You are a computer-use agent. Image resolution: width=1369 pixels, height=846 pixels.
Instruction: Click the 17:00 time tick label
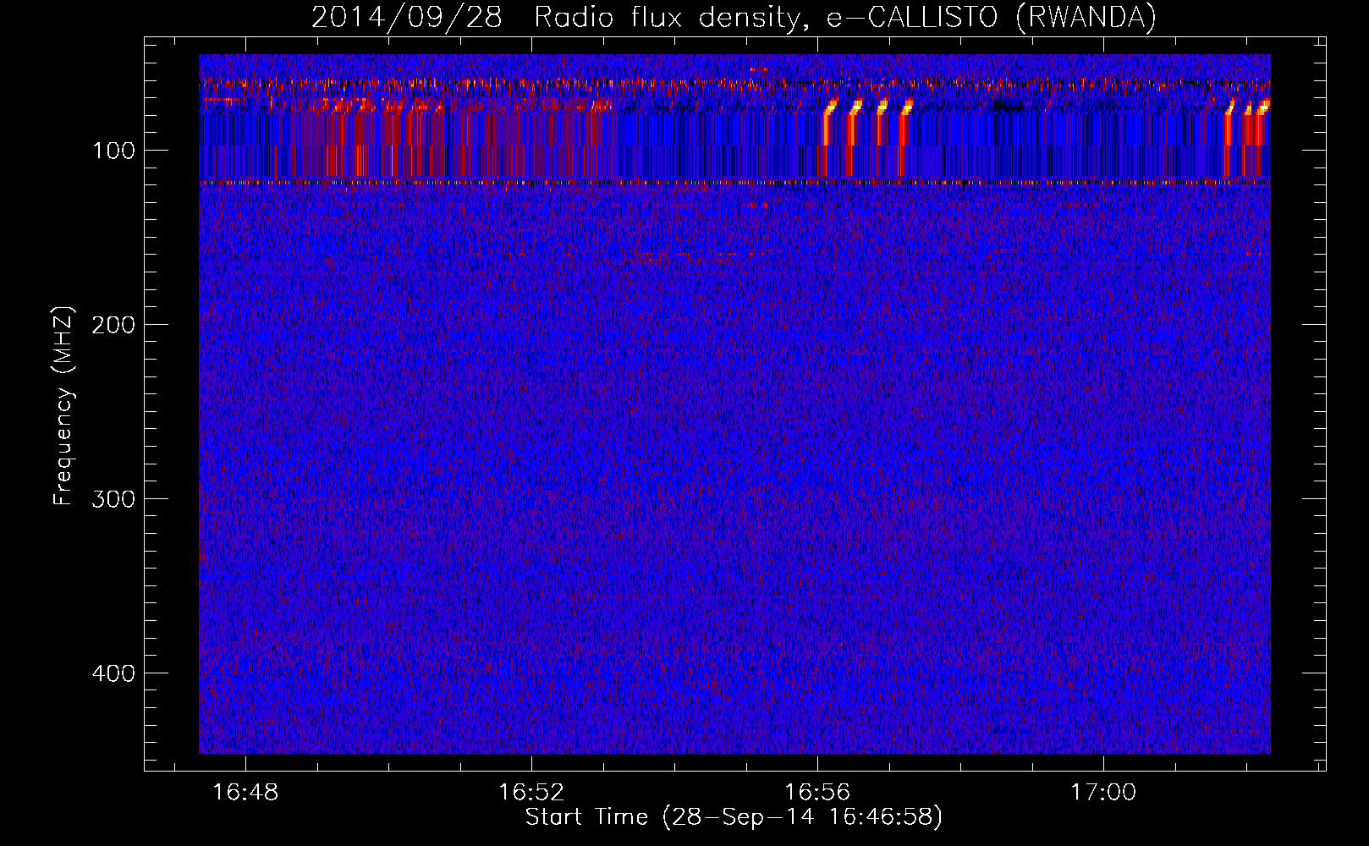tap(1103, 793)
